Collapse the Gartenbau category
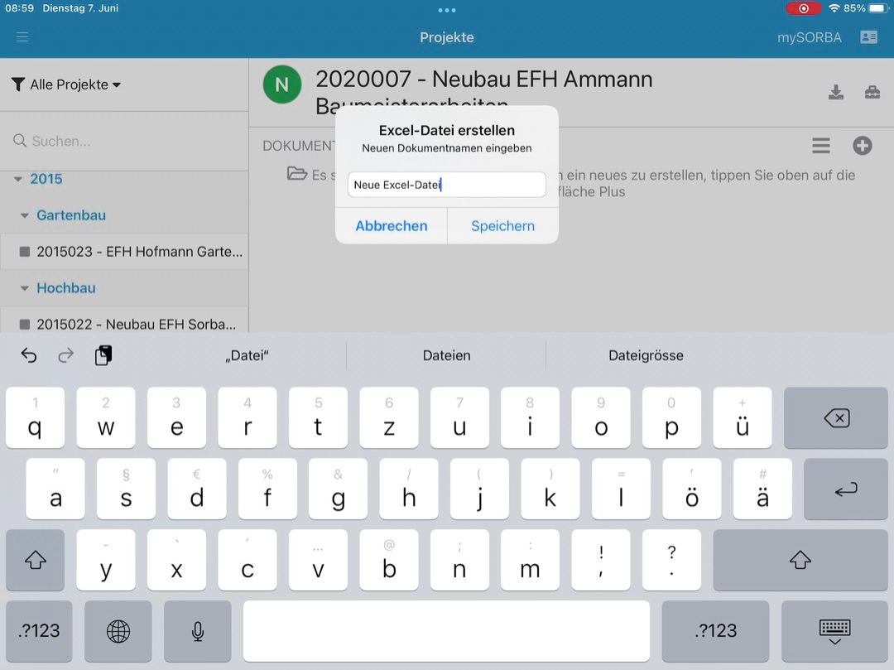The width and height of the screenshot is (894, 670). [x=26, y=215]
